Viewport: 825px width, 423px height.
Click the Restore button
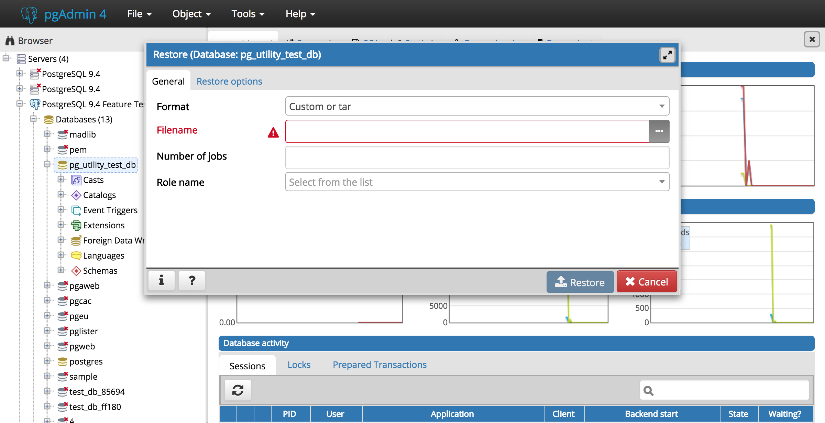point(580,282)
